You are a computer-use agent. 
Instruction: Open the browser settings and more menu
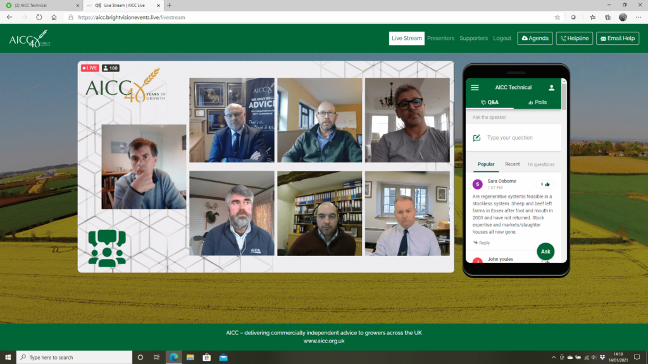tap(639, 17)
